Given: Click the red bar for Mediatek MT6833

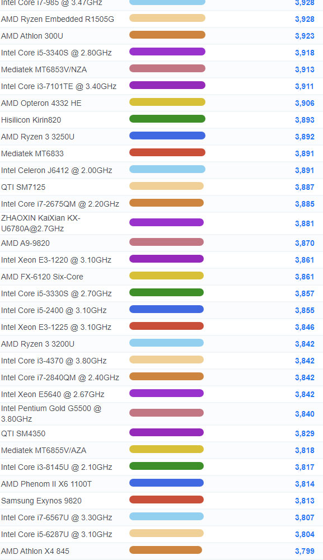Looking at the screenshot, I should [167, 152].
